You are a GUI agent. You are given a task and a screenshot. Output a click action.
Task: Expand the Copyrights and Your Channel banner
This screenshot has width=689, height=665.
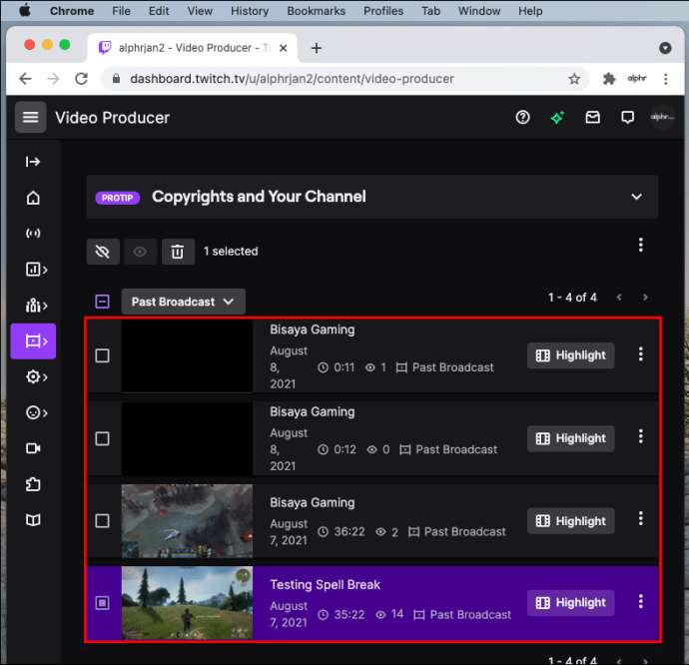coord(636,197)
